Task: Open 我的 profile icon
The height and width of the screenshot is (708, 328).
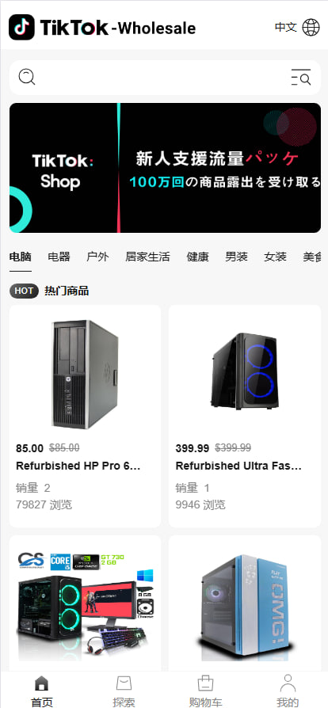Action: pos(288,683)
